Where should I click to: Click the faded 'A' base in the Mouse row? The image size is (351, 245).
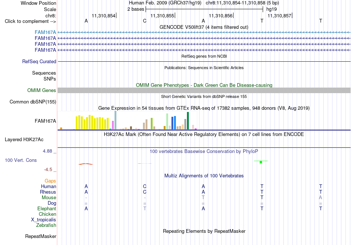320,198
